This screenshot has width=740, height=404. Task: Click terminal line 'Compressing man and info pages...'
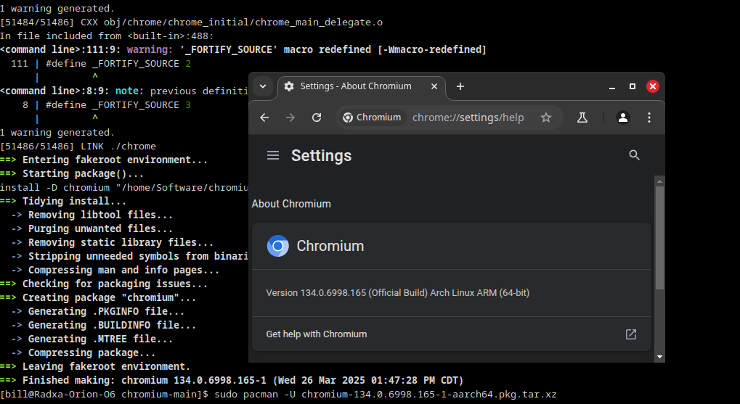[x=115, y=270]
